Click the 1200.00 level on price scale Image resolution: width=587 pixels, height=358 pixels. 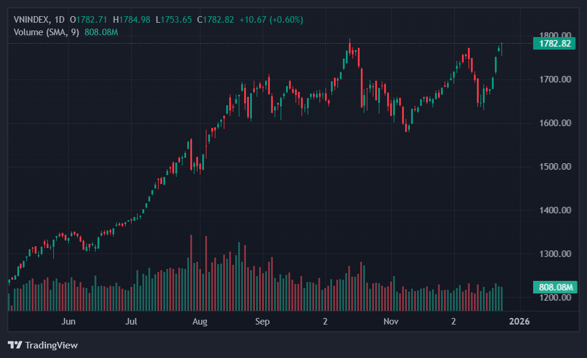[x=554, y=298]
